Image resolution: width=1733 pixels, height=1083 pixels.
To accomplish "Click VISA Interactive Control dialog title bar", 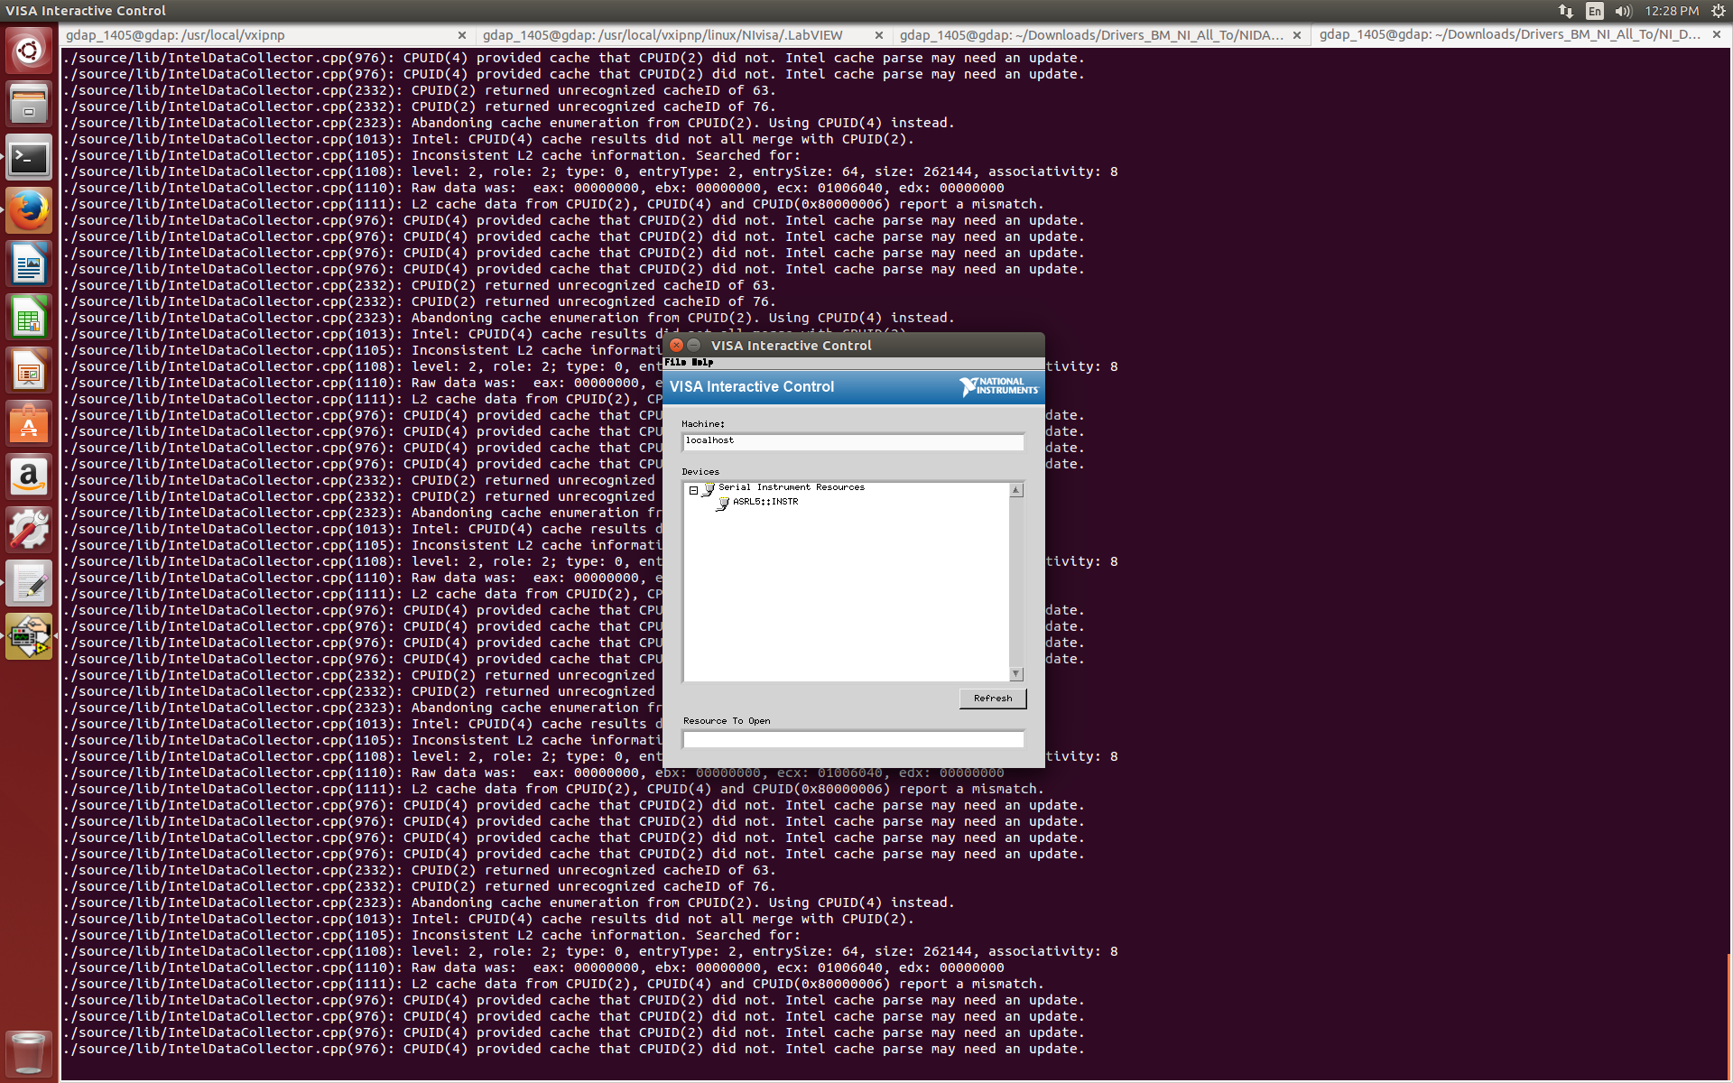I will tap(853, 345).
